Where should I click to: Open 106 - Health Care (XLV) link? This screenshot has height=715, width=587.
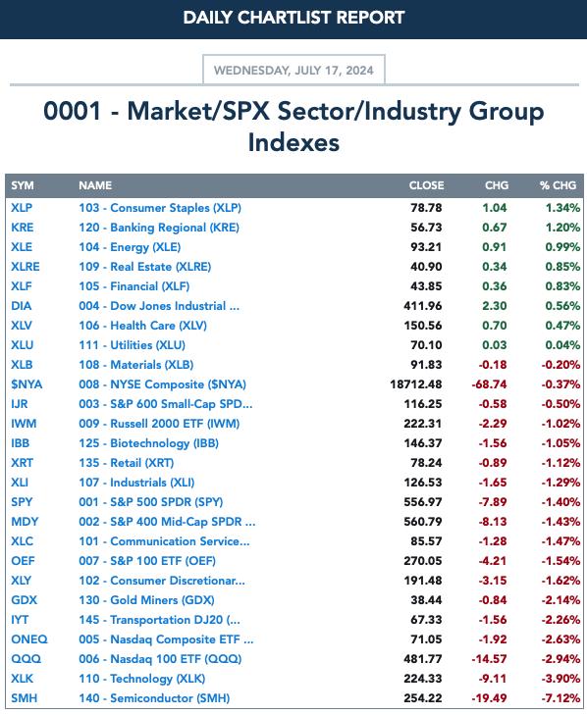pos(142,326)
